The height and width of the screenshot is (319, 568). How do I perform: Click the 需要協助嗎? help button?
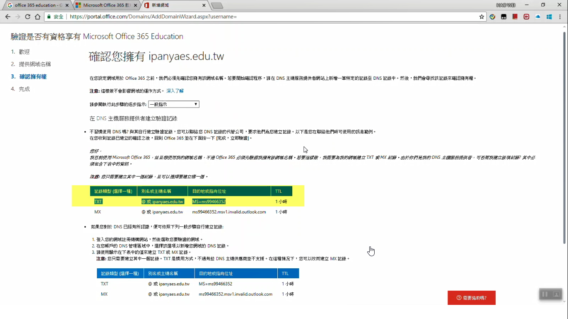coord(472,298)
